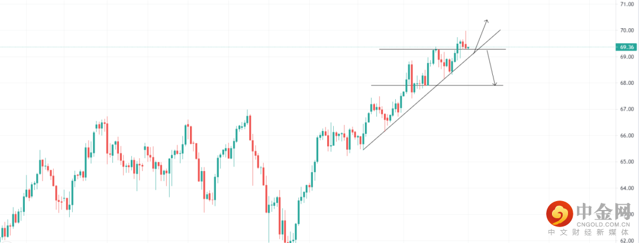Image resolution: width=639 pixels, height=243 pixels.
Task: Click the 70.00 price axis label
Action: point(627,30)
